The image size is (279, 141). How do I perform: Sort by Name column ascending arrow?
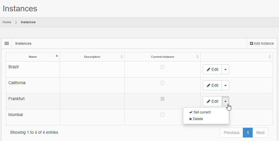point(57,56)
